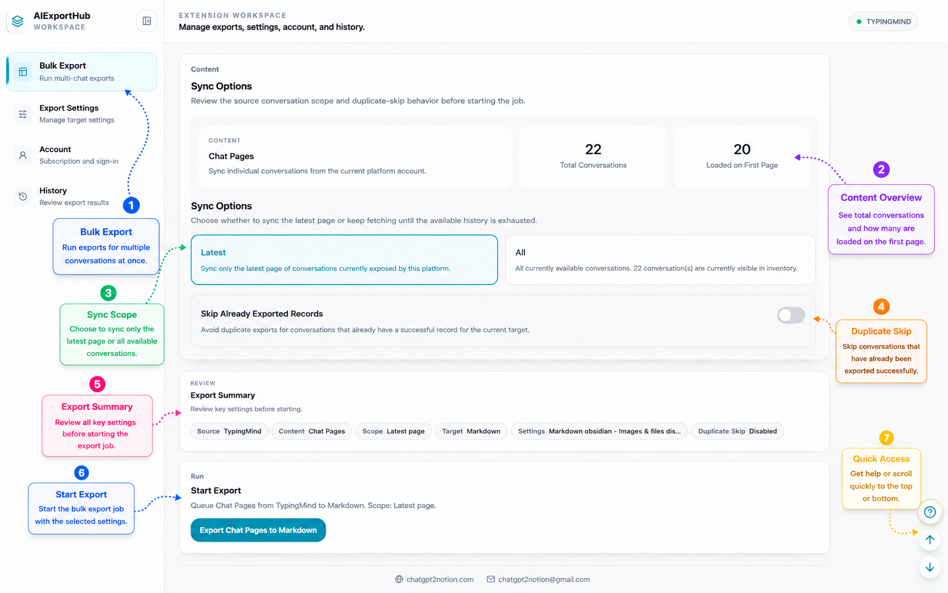Click the 22 Total Conversations card
Image resolution: width=948 pixels, height=593 pixels.
click(593, 157)
